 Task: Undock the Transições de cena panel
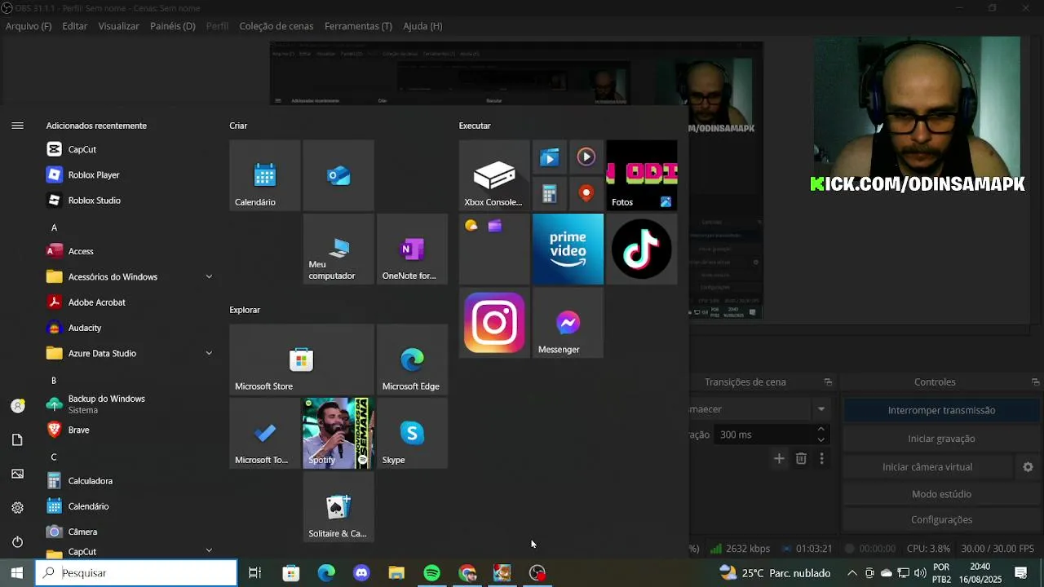pyautogui.click(x=828, y=382)
